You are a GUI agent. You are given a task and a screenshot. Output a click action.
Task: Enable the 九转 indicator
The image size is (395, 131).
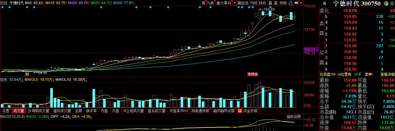click(210, 3)
